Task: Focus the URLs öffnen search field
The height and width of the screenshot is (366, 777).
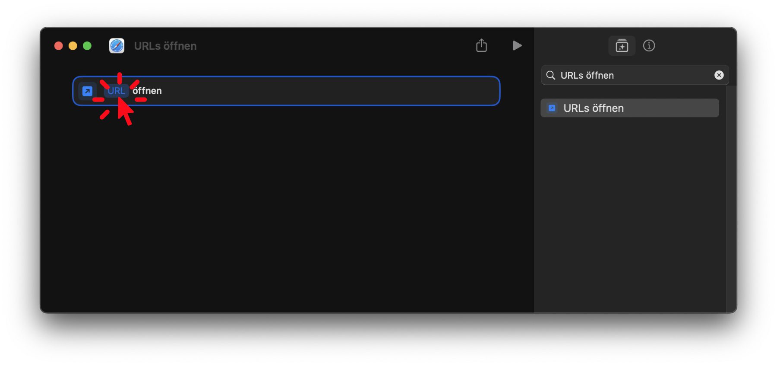Action: tap(635, 75)
